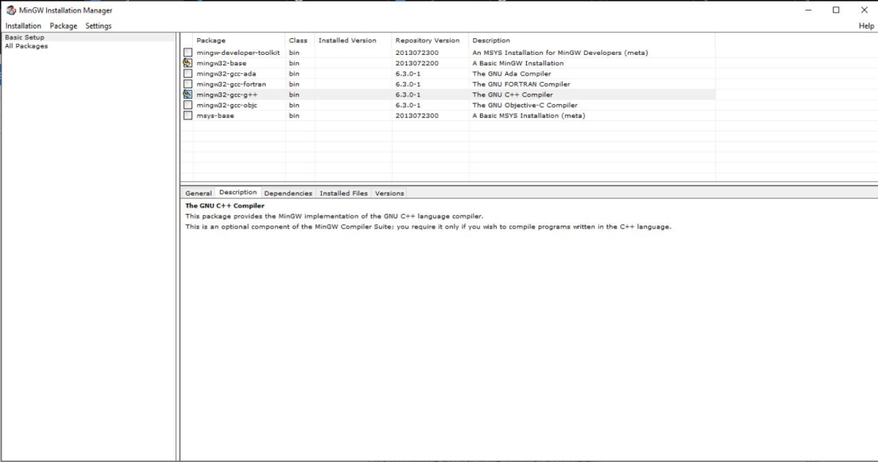Tick the mingw32-gcc-fortran checkbox

(x=187, y=84)
